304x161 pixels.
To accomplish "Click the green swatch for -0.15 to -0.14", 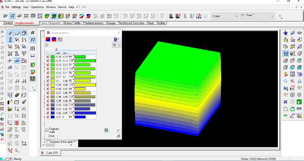I will [52, 61].
